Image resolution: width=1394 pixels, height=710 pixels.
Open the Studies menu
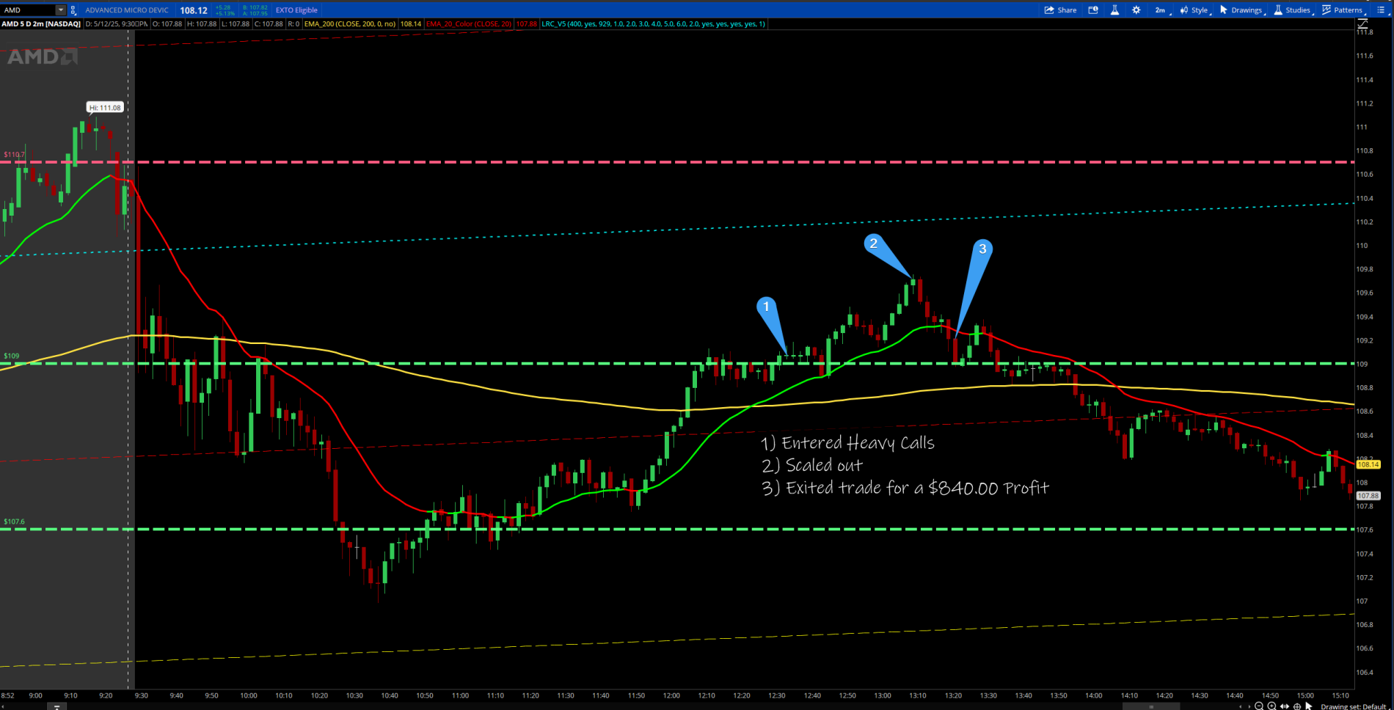click(1293, 10)
